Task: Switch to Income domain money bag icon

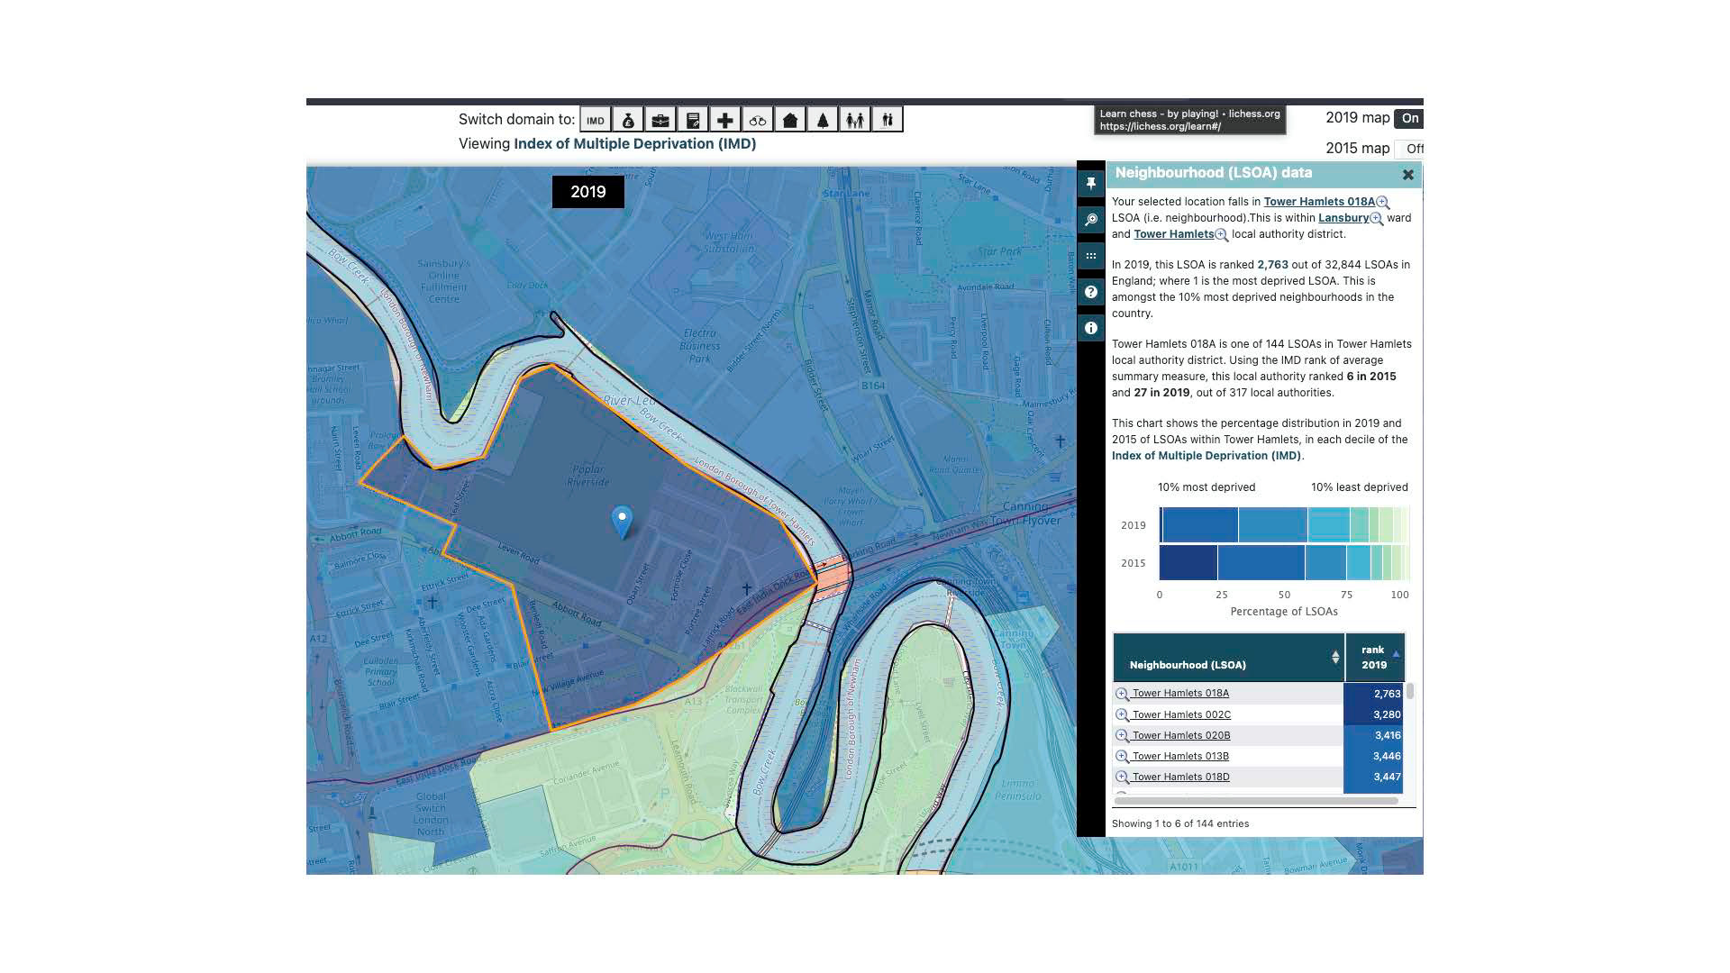Action: 628,120
